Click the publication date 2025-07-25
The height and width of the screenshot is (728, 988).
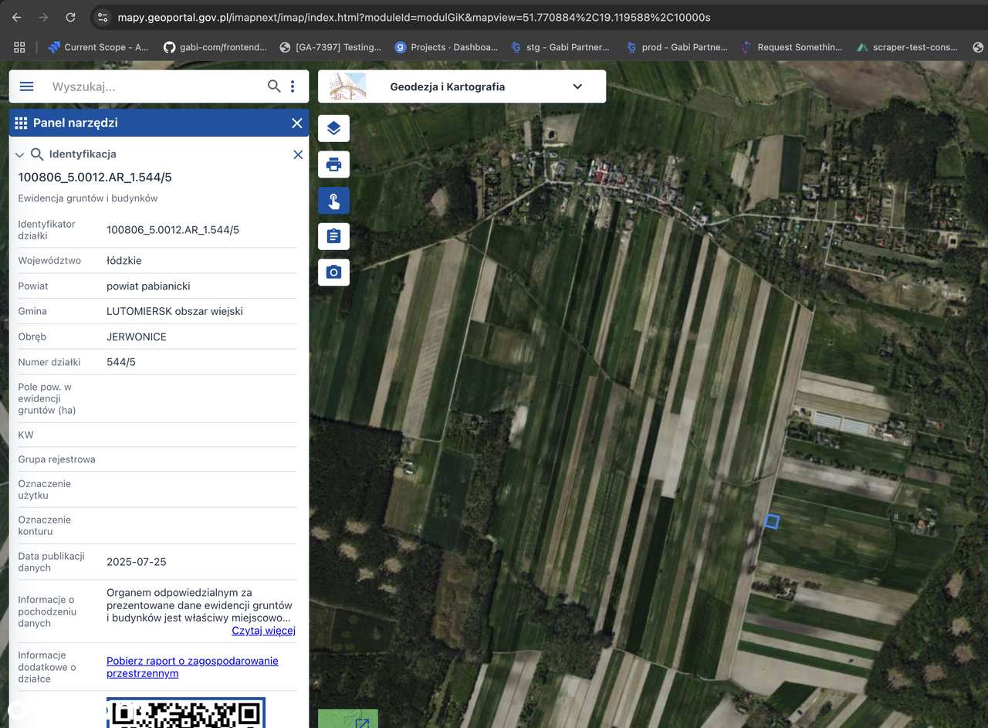[x=137, y=562]
